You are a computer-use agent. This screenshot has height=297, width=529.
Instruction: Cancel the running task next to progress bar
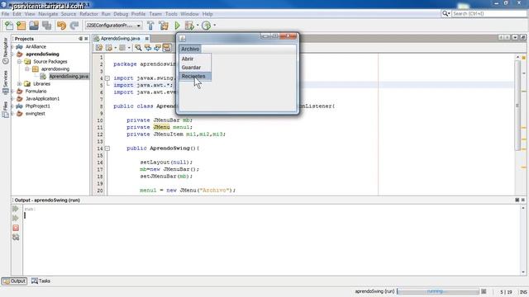pos(484,291)
